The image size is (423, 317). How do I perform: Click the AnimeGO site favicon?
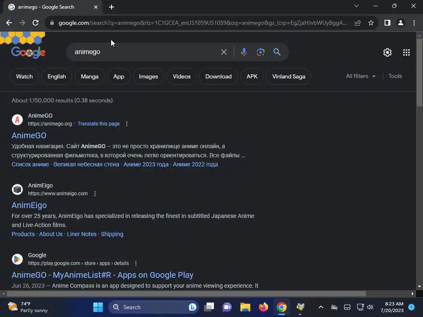pos(17,119)
